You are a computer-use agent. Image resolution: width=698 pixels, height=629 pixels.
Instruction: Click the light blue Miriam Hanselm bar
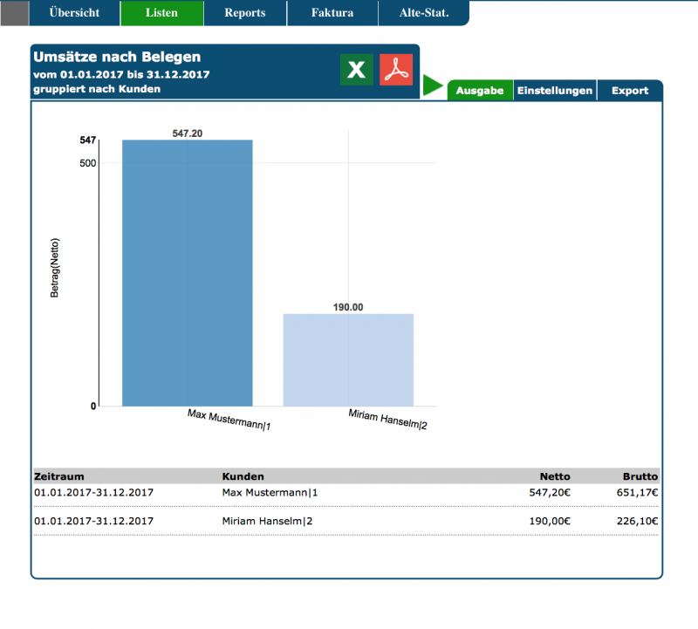click(348, 359)
